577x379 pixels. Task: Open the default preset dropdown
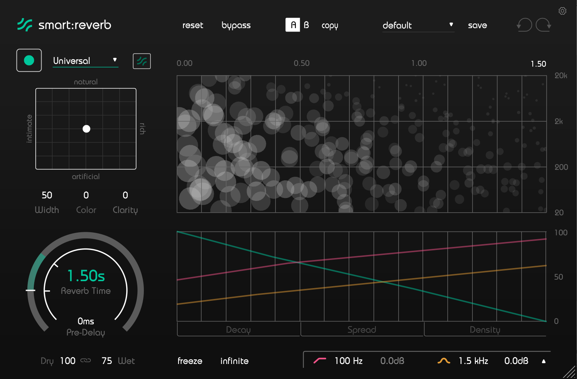pyautogui.click(x=418, y=25)
